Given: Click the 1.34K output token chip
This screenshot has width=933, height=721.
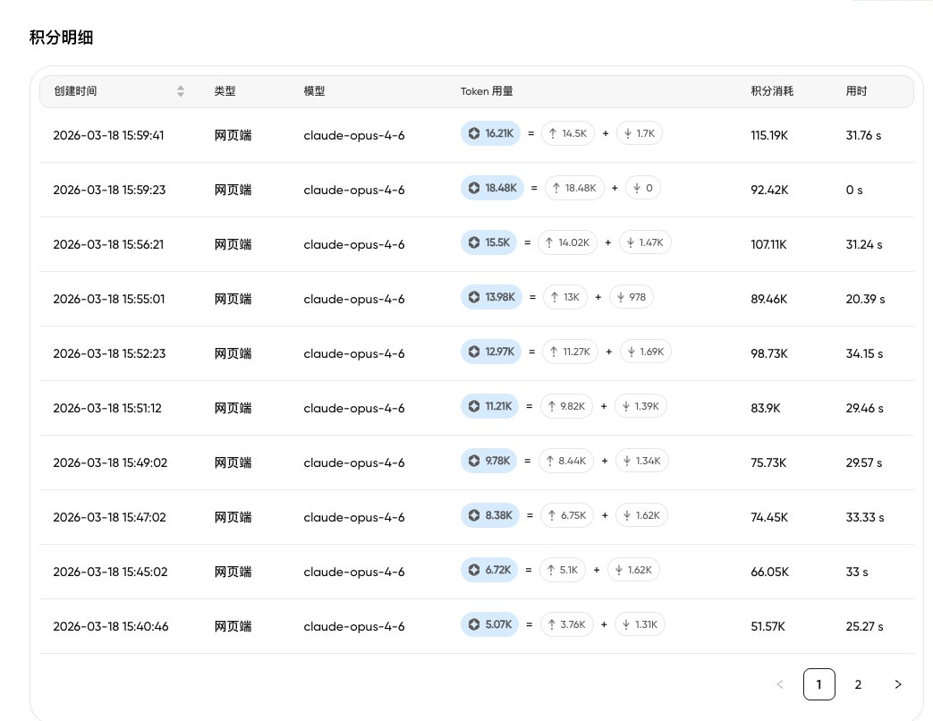Looking at the screenshot, I should point(642,461).
